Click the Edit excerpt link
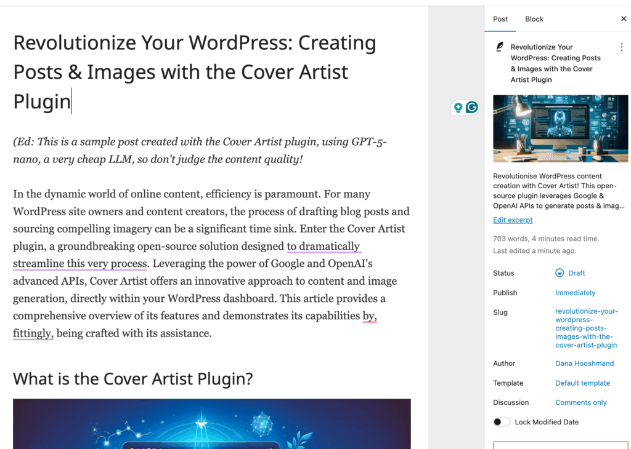This screenshot has height=449, width=631. pyautogui.click(x=513, y=220)
